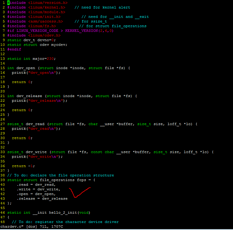Click "<linux/kernel.h>" include path

(x=47, y=7)
